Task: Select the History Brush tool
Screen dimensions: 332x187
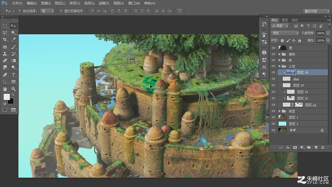Action: point(13,54)
